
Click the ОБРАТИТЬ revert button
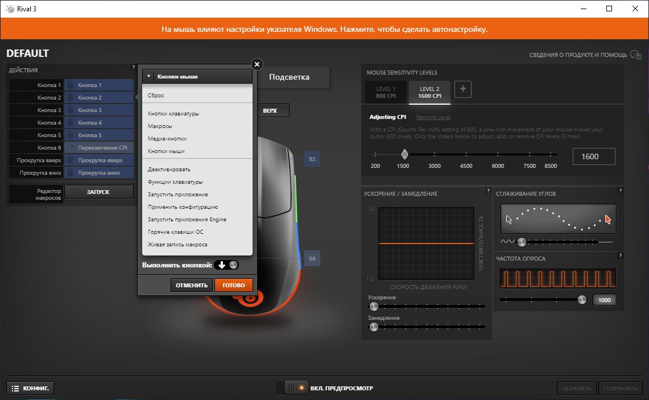pos(577,389)
